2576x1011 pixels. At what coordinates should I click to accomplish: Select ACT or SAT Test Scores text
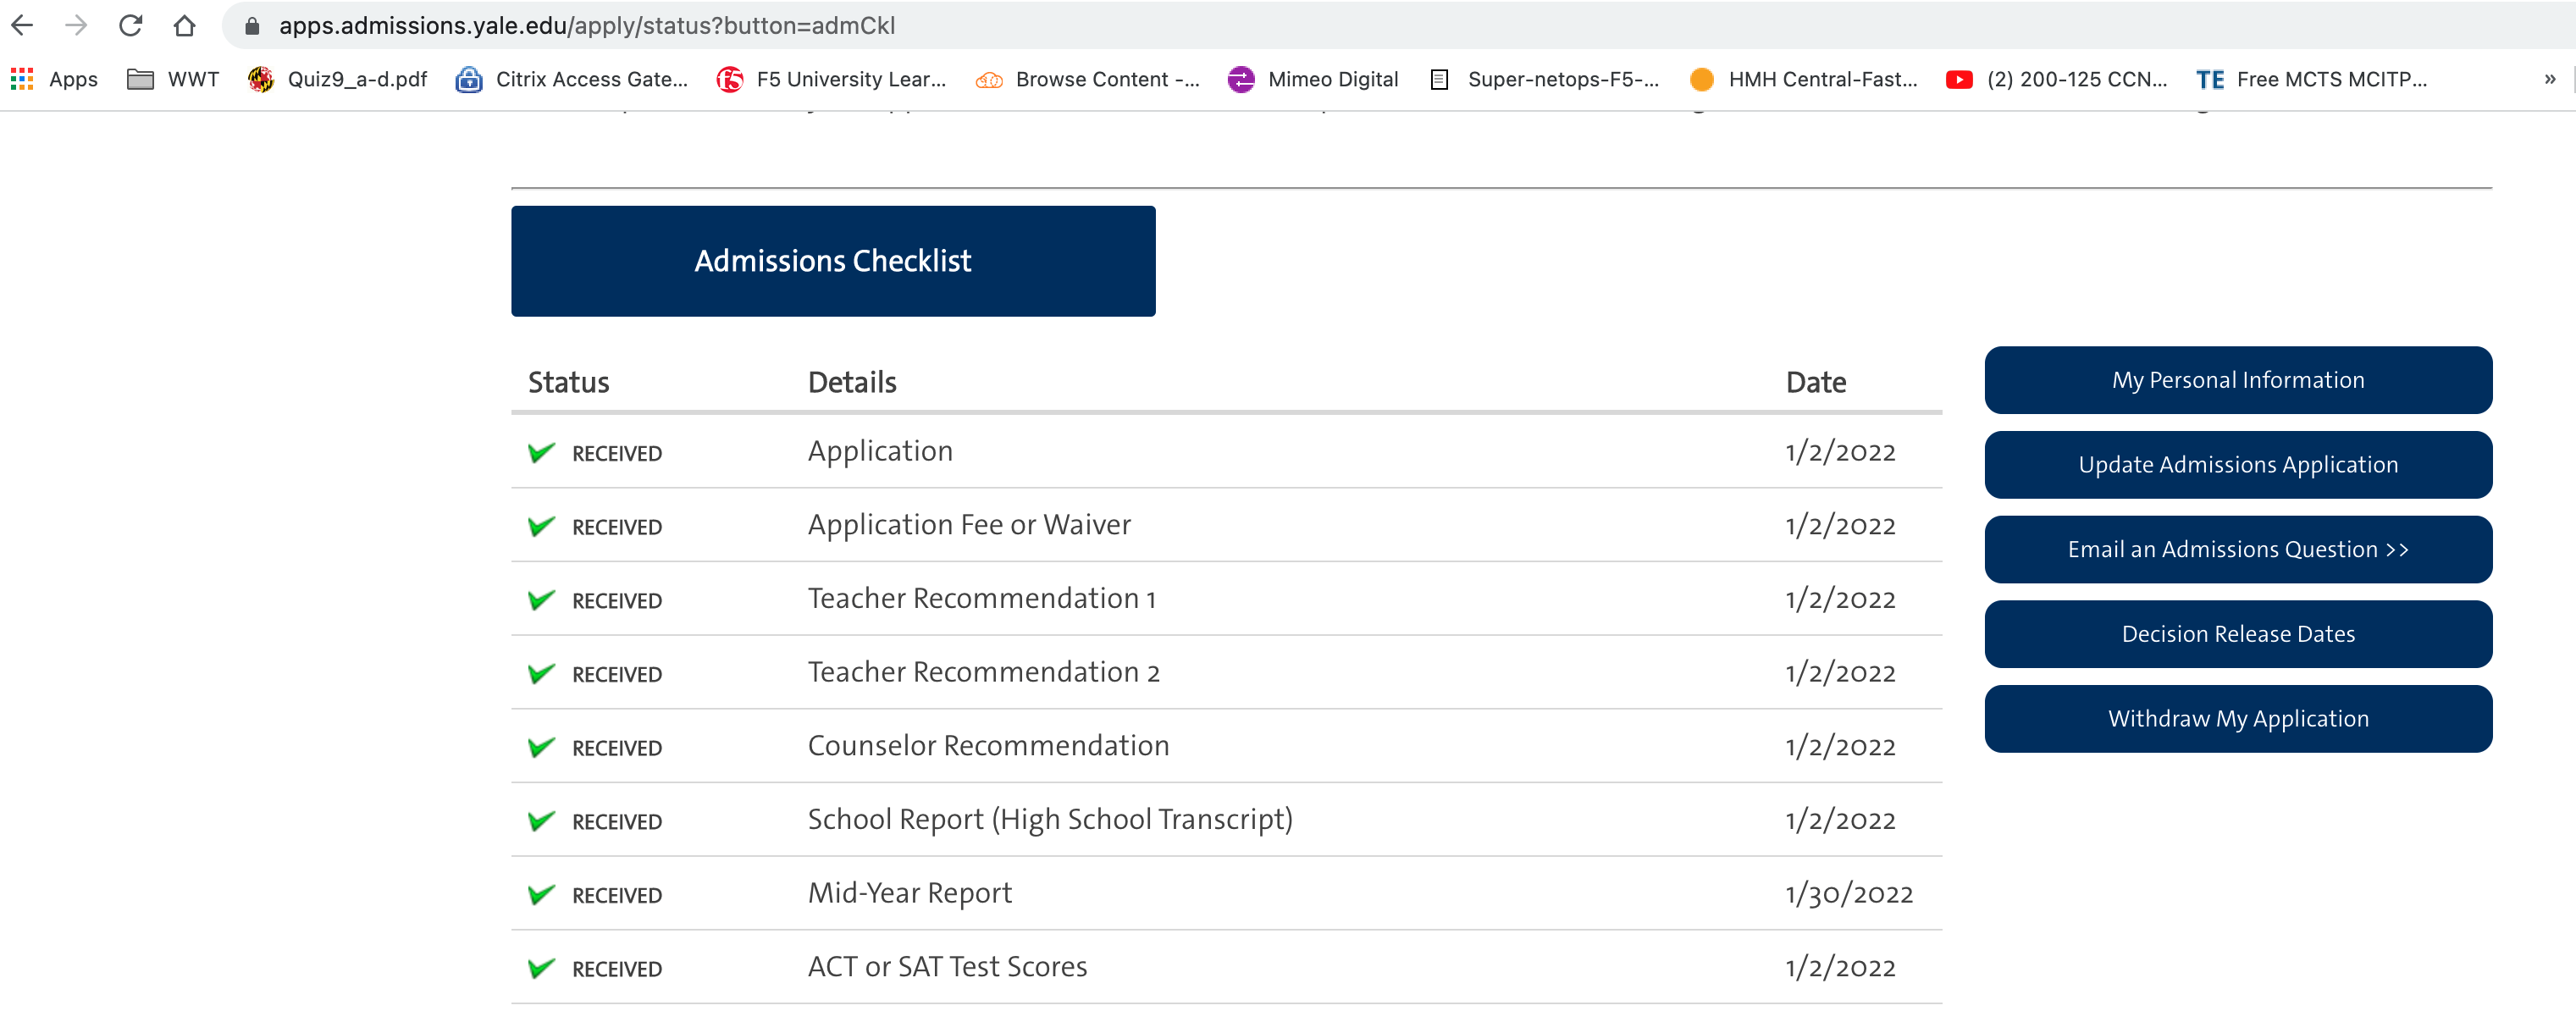(947, 967)
